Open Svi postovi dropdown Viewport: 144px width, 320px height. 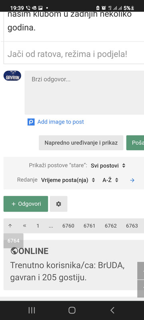tap(108, 166)
